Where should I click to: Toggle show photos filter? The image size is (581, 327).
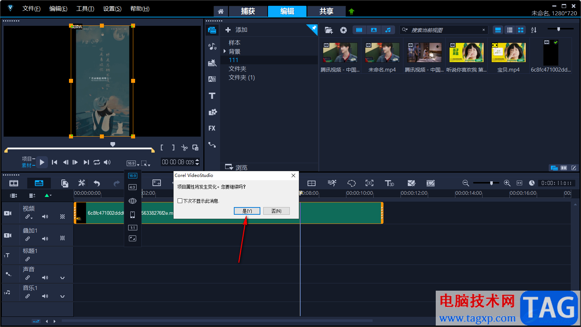coord(374,30)
